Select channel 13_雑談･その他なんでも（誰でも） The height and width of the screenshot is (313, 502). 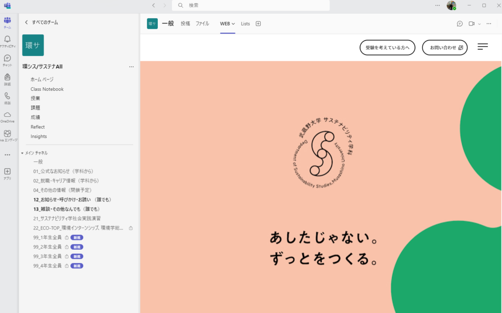coord(67,209)
